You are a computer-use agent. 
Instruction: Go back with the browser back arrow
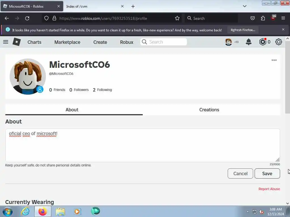coord(7,18)
